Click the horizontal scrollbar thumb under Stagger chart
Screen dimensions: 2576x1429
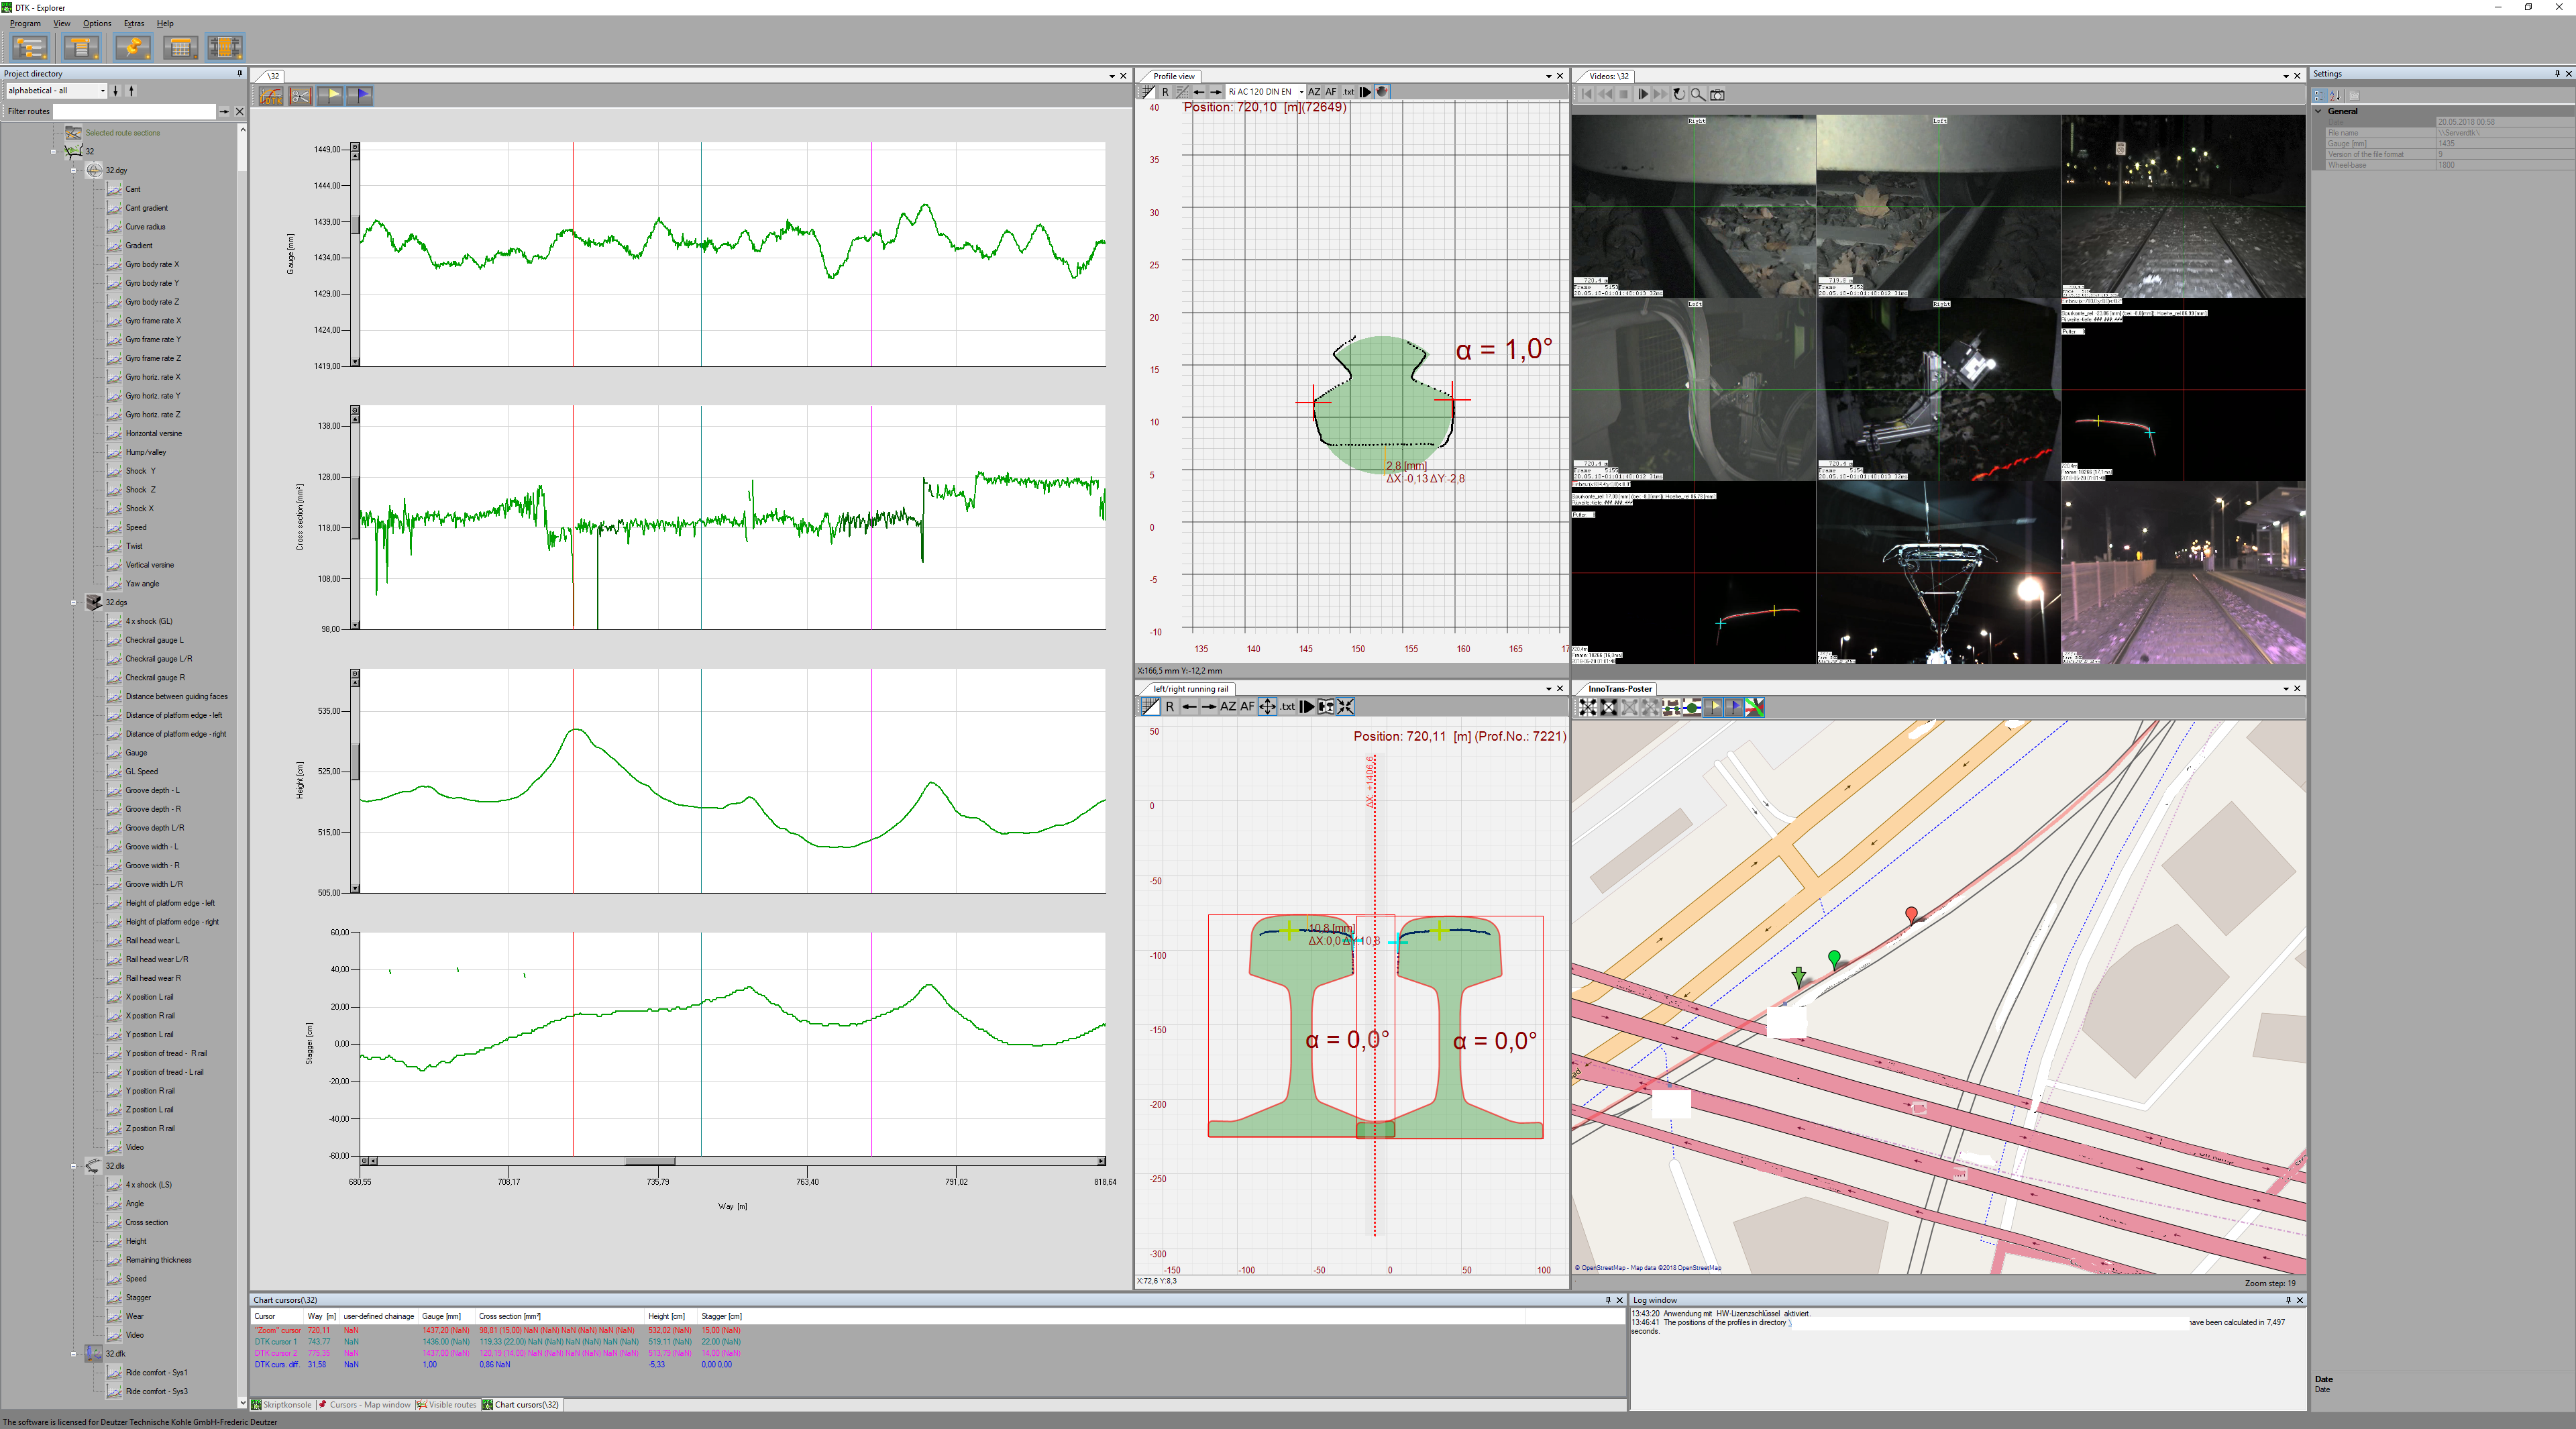649,1161
